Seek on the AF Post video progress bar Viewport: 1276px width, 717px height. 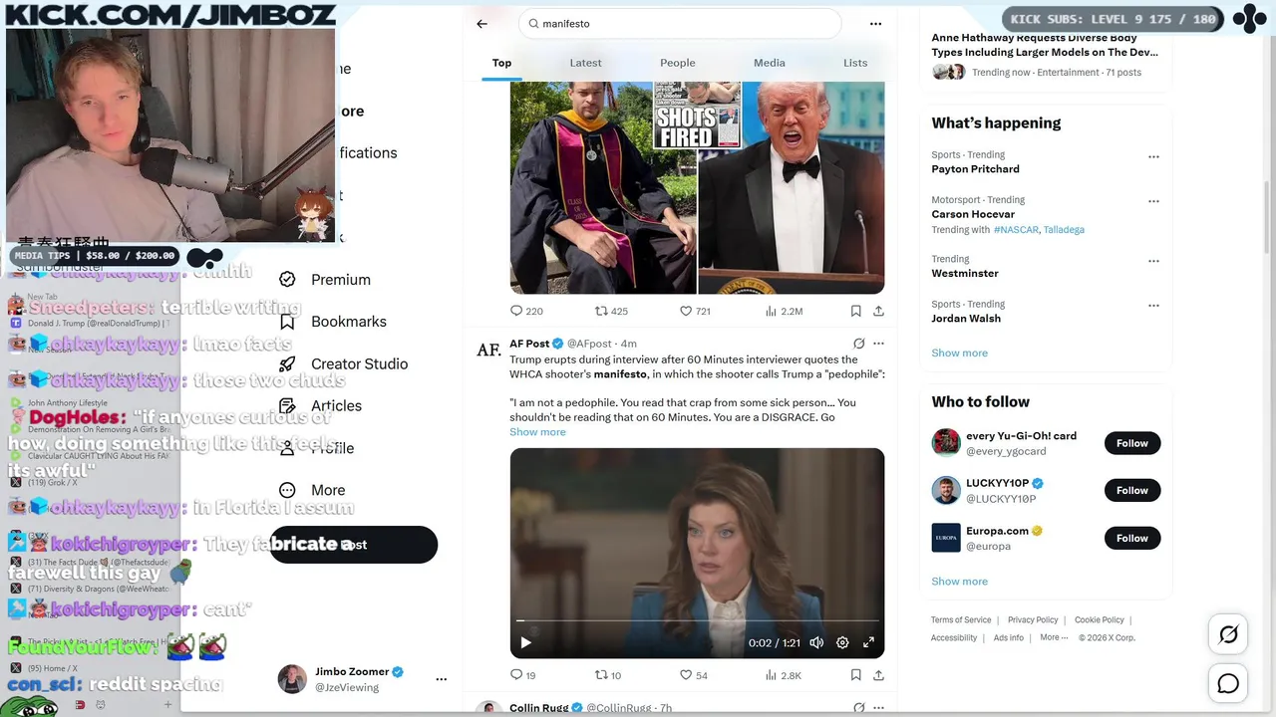(x=697, y=620)
